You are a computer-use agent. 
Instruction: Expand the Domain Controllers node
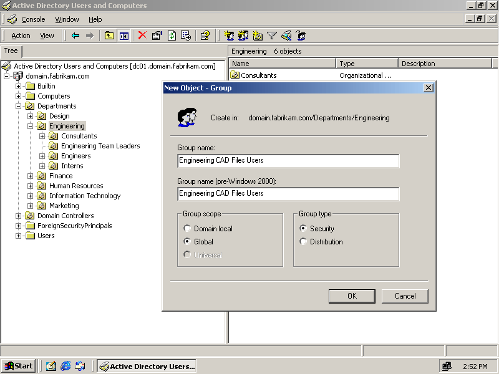(x=19, y=216)
